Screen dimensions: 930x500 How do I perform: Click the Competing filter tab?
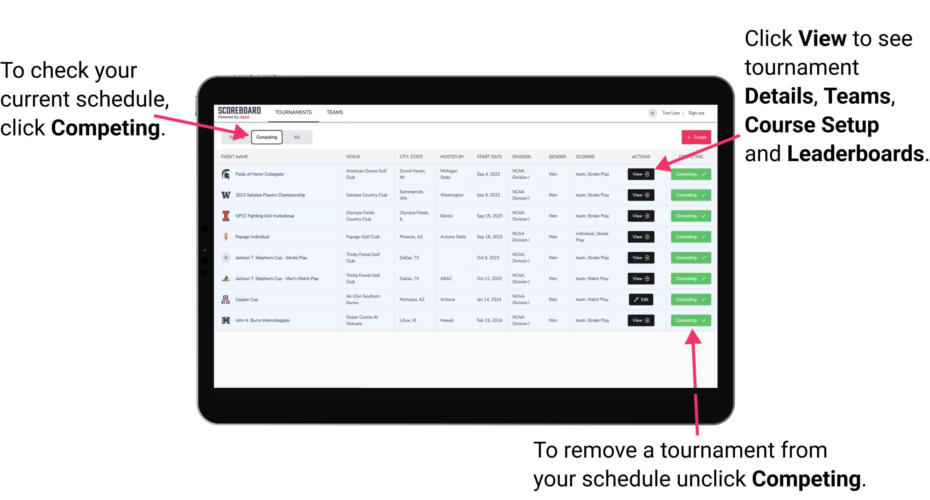pos(266,137)
